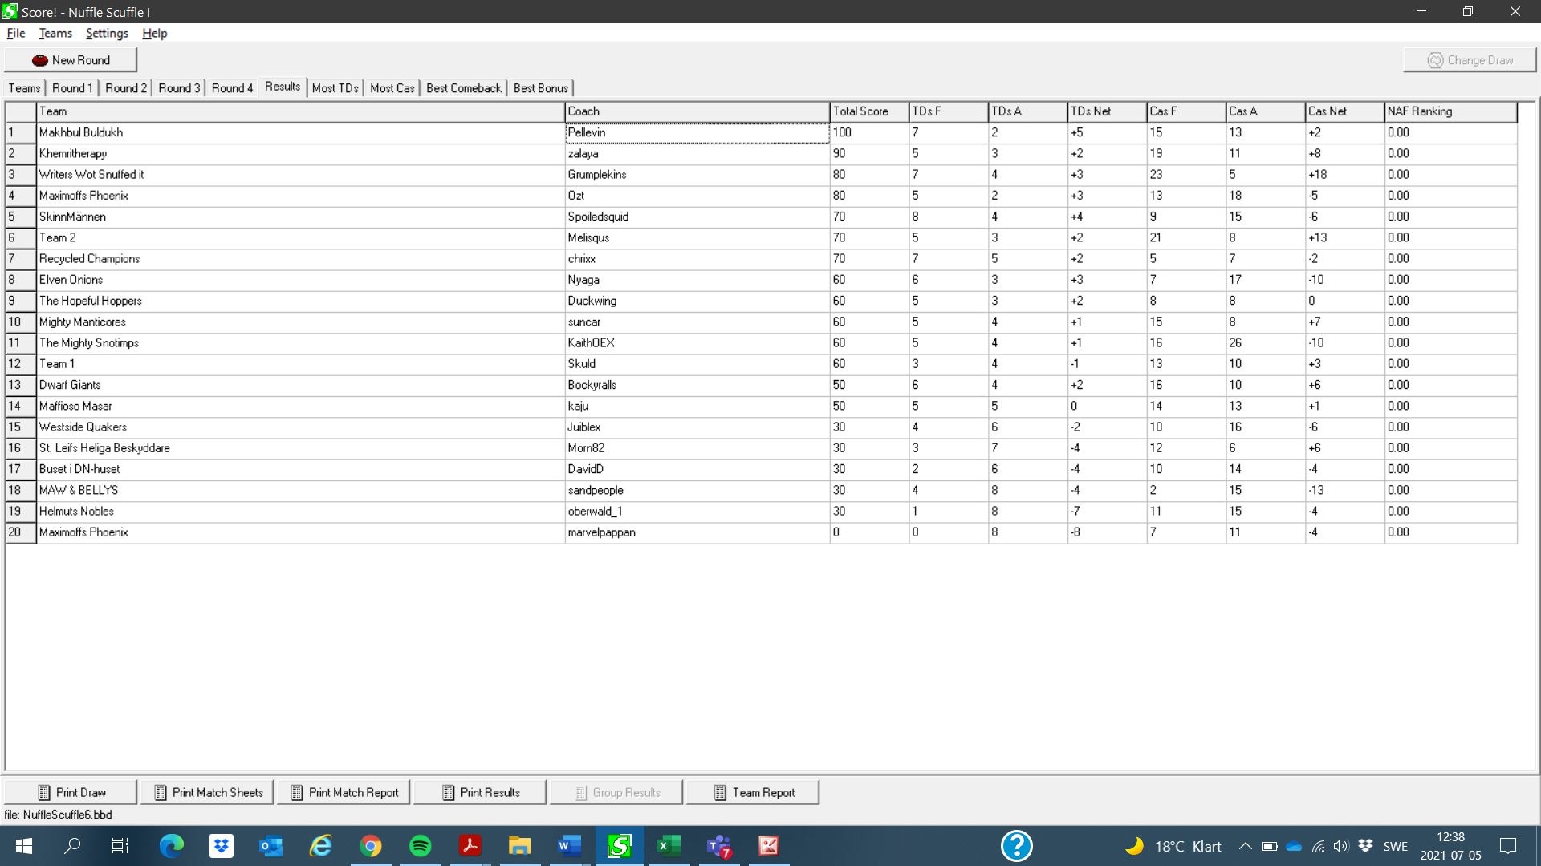Image resolution: width=1541 pixels, height=866 pixels.
Task: Sort by Total Score column header
Action: [868, 111]
